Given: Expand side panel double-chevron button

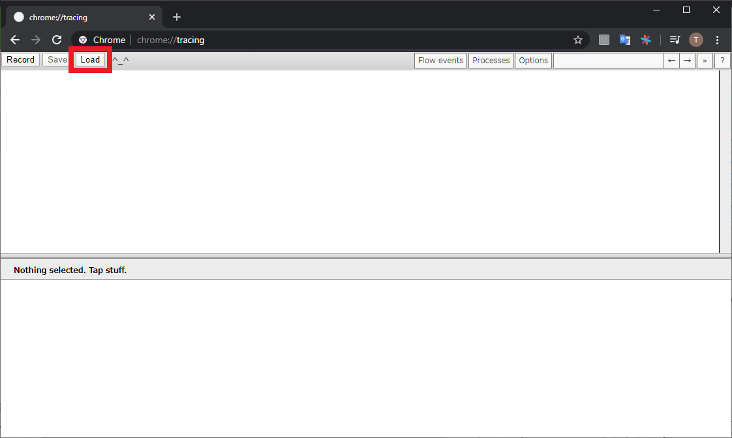Looking at the screenshot, I should (x=705, y=61).
